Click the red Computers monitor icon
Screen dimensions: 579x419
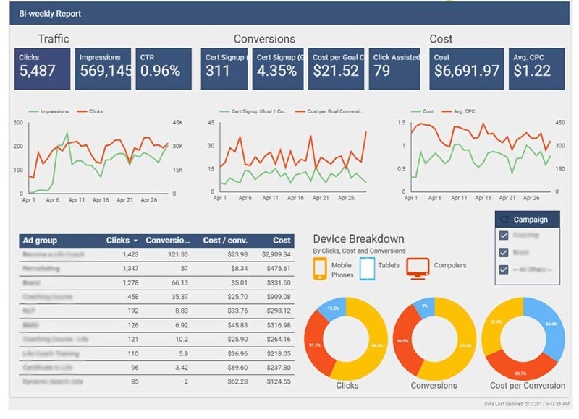418,268
